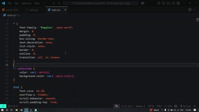Expand the hidden menus ellipsis in menu bar
This screenshot has width=199, height=112.
[x=44, y=3]
